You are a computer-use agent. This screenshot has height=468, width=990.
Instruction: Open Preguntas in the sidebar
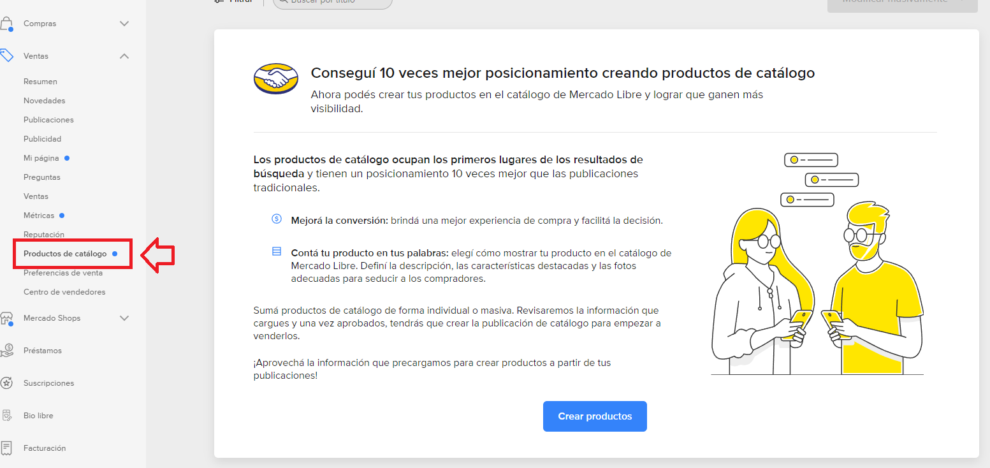(x=41, y=177)
